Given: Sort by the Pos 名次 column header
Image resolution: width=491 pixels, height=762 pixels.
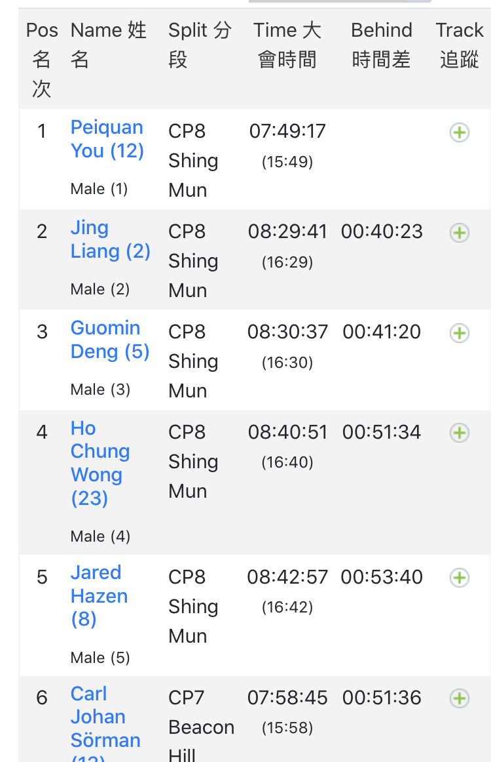Looking at the screenshot, I should tap(42, 59).
